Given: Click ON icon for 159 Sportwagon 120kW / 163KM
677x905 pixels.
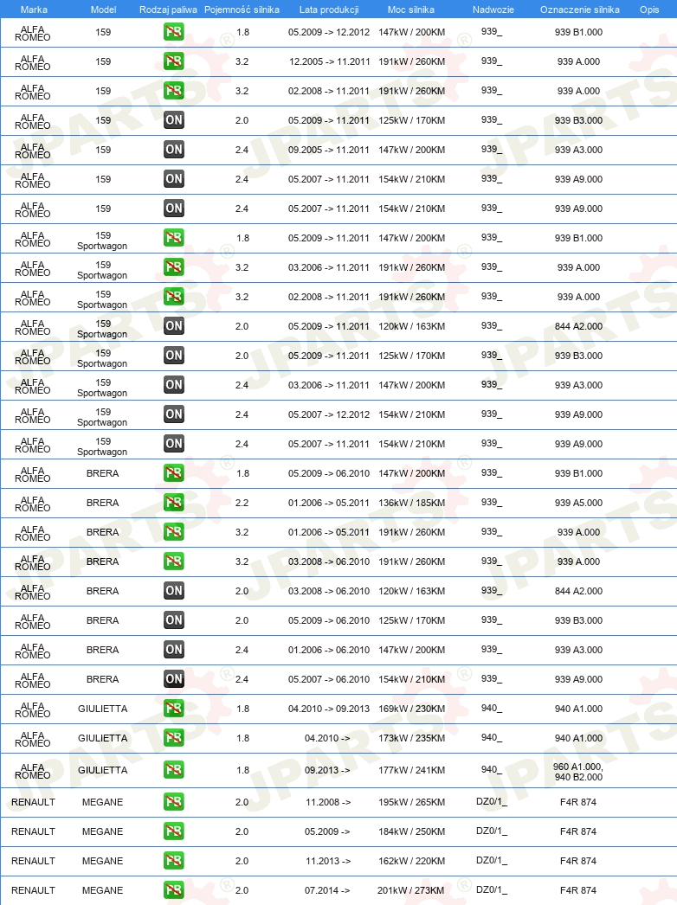Looking at the screenshot, I should (x=174, y=326).
